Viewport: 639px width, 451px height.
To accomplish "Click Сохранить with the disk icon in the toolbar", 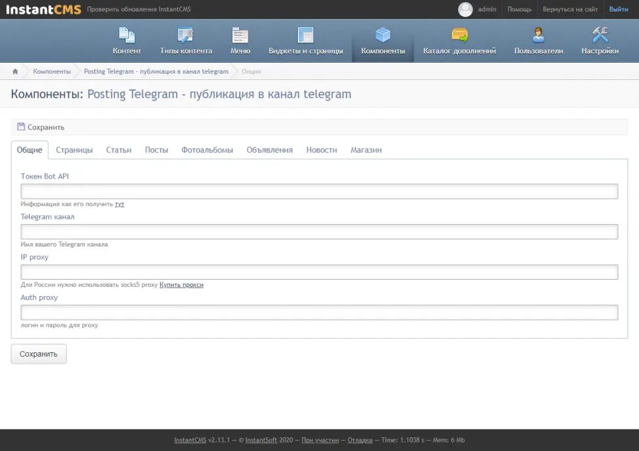I will (41, 127).
